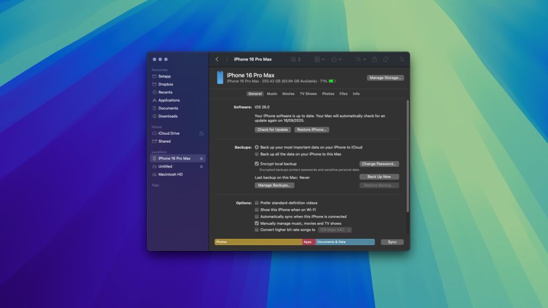This screenshot has width=548, height=308.
Task: Click the Shared folder icon in sidebar
Action: point(155,141)
